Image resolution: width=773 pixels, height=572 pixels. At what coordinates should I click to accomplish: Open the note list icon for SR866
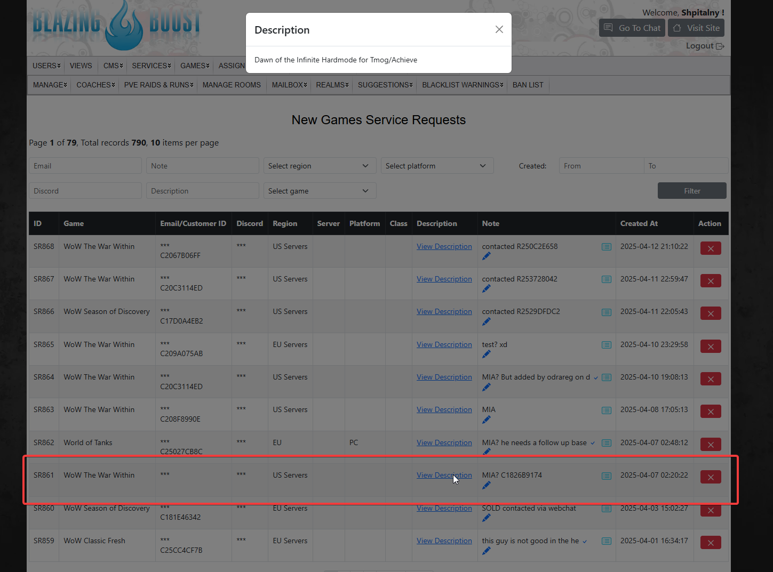[x=607, y=312]
